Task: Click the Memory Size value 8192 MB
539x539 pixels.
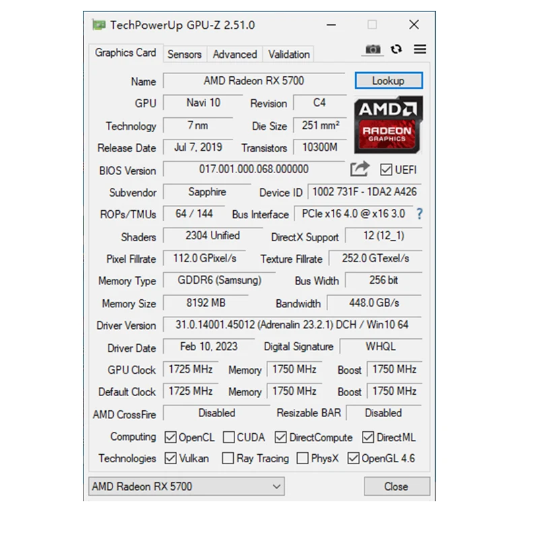Action: click(206, 303)
